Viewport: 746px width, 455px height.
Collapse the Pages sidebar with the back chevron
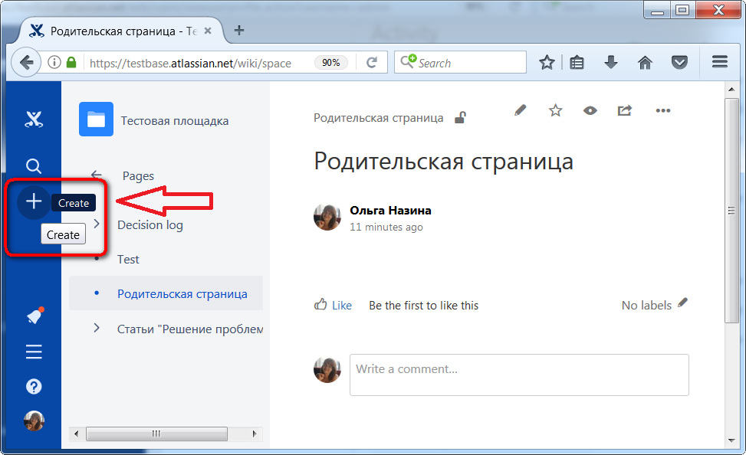click(x=94, y=175)
